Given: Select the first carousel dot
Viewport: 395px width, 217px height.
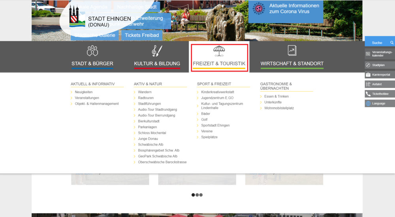Looking at the screenshot, I should [x=193, y=195].
